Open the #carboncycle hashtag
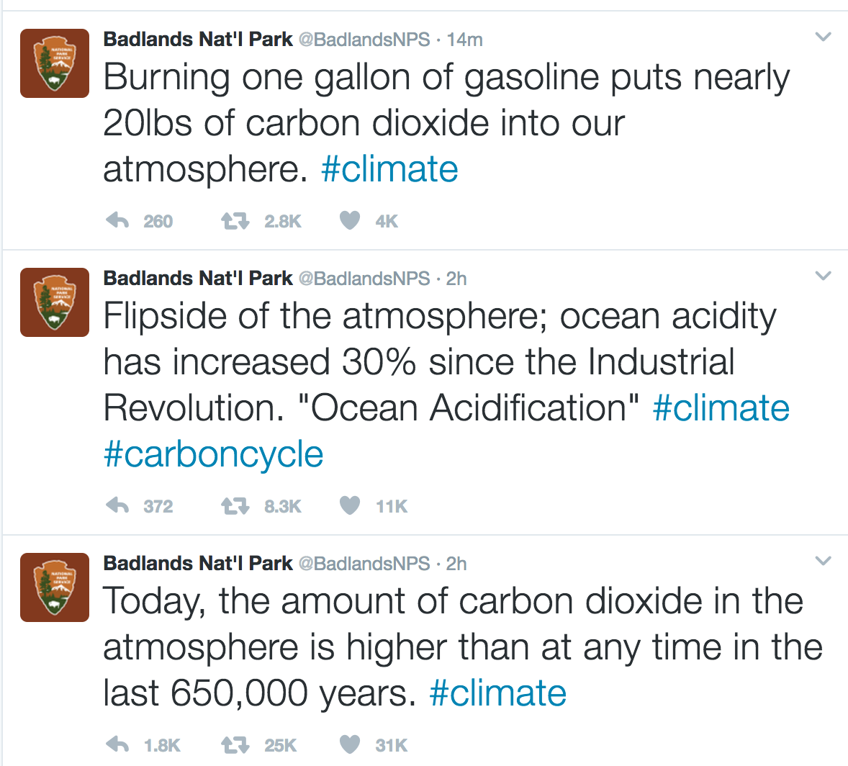Image resolution: width=848 pixels, height=766 pixels. click(213, 455)
